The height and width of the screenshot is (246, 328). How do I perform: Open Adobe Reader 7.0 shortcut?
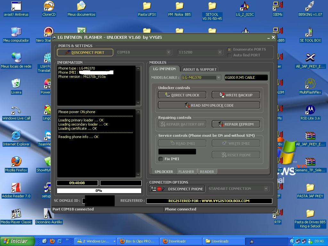click(16, 190)
